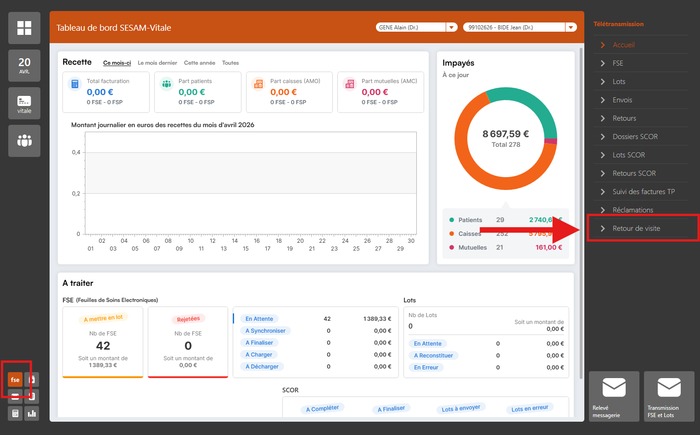Switch Recette filter to 'Cette année'
The height and width of the screenshot is (435, 700).
[x=200, y=63]
